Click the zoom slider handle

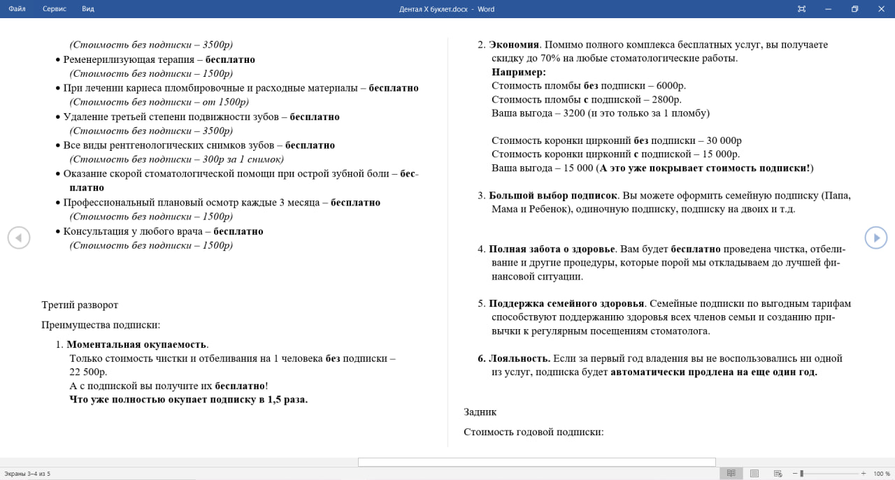tap(801, 473)
